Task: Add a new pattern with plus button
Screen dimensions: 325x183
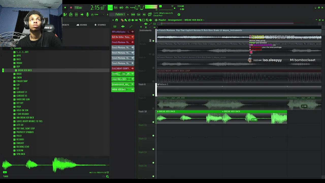Action: (x=128, y=14)
